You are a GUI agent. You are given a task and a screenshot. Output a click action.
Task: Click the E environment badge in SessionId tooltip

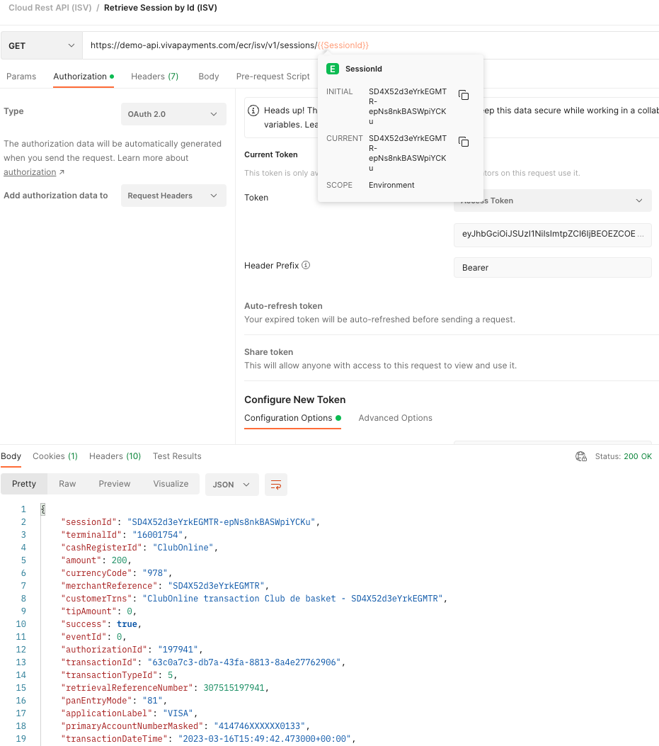(331, 69)
